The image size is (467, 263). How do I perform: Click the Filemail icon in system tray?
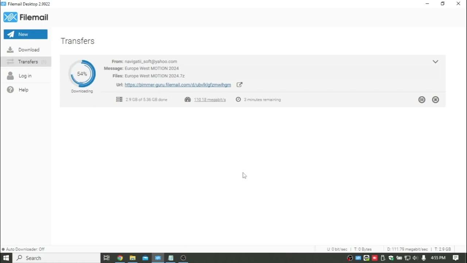click(x=358, y=258)
